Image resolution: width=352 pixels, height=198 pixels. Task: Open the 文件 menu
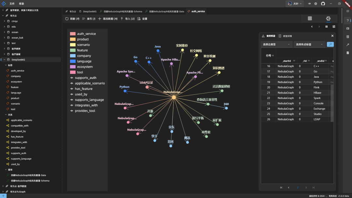12,4
